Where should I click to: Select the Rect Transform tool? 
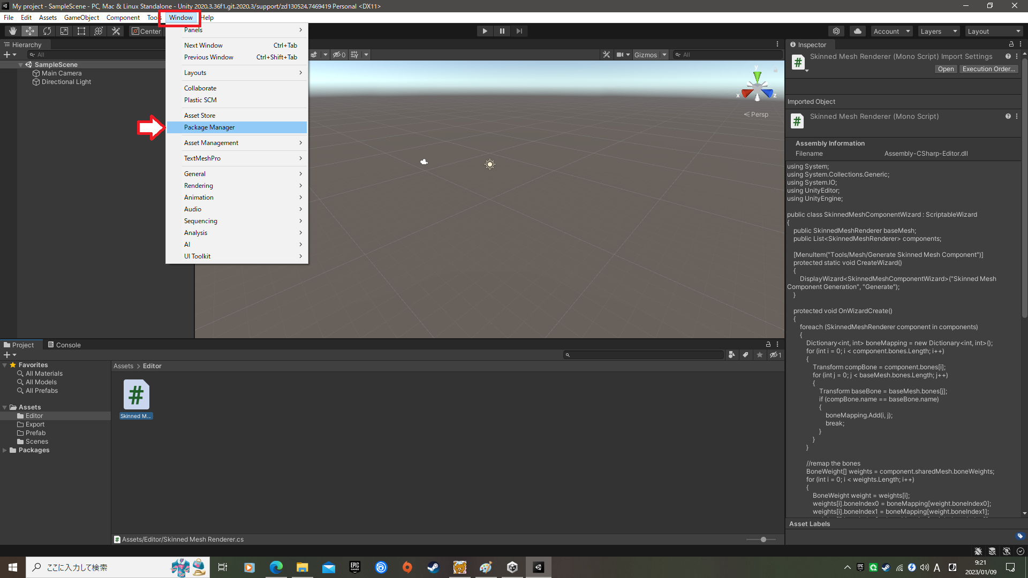click(x=81, y=31)
